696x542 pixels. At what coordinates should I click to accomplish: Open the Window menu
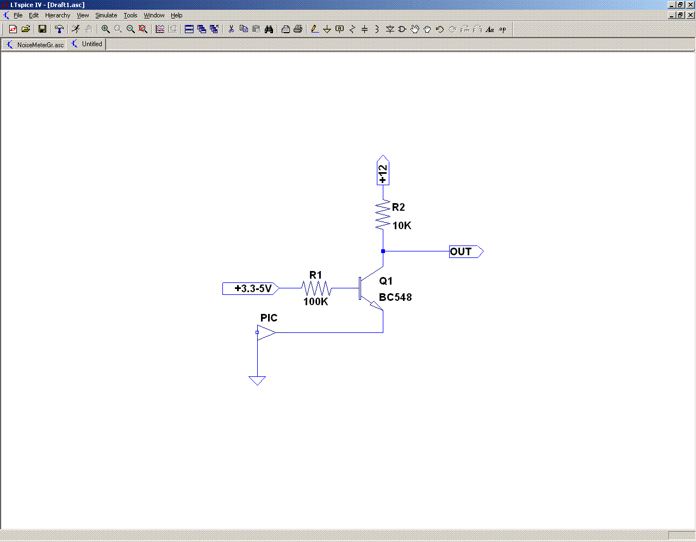pos(154,15)
